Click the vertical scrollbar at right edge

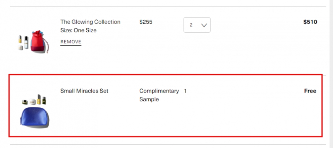tap(331, 74)
